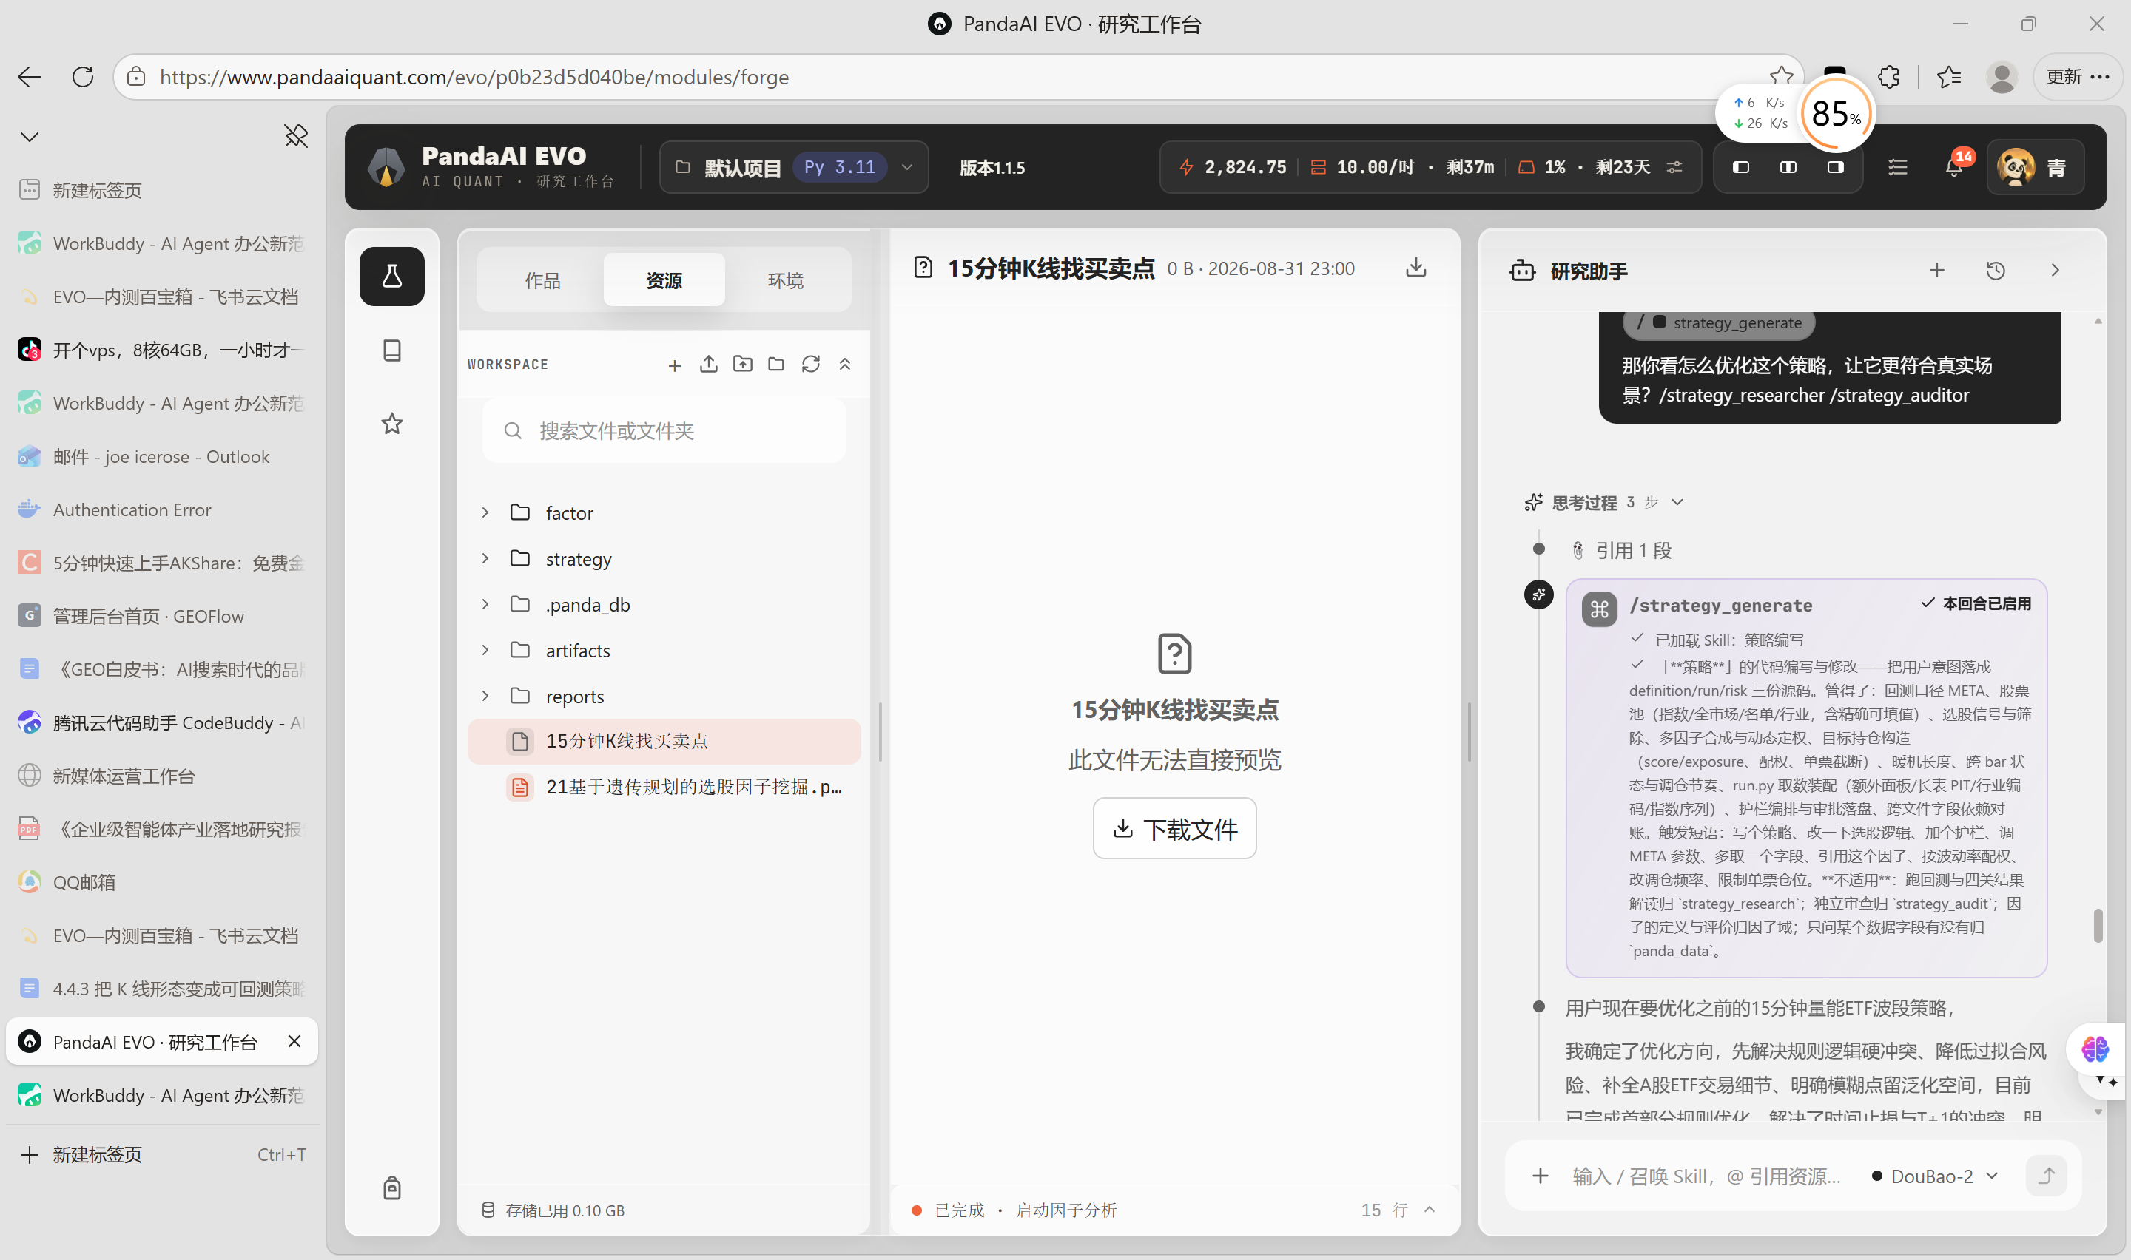This screenshot has width=2131, height=1260.
Task: Open DouBao-2 model selector dropdown
Action: (1934, 1176)
